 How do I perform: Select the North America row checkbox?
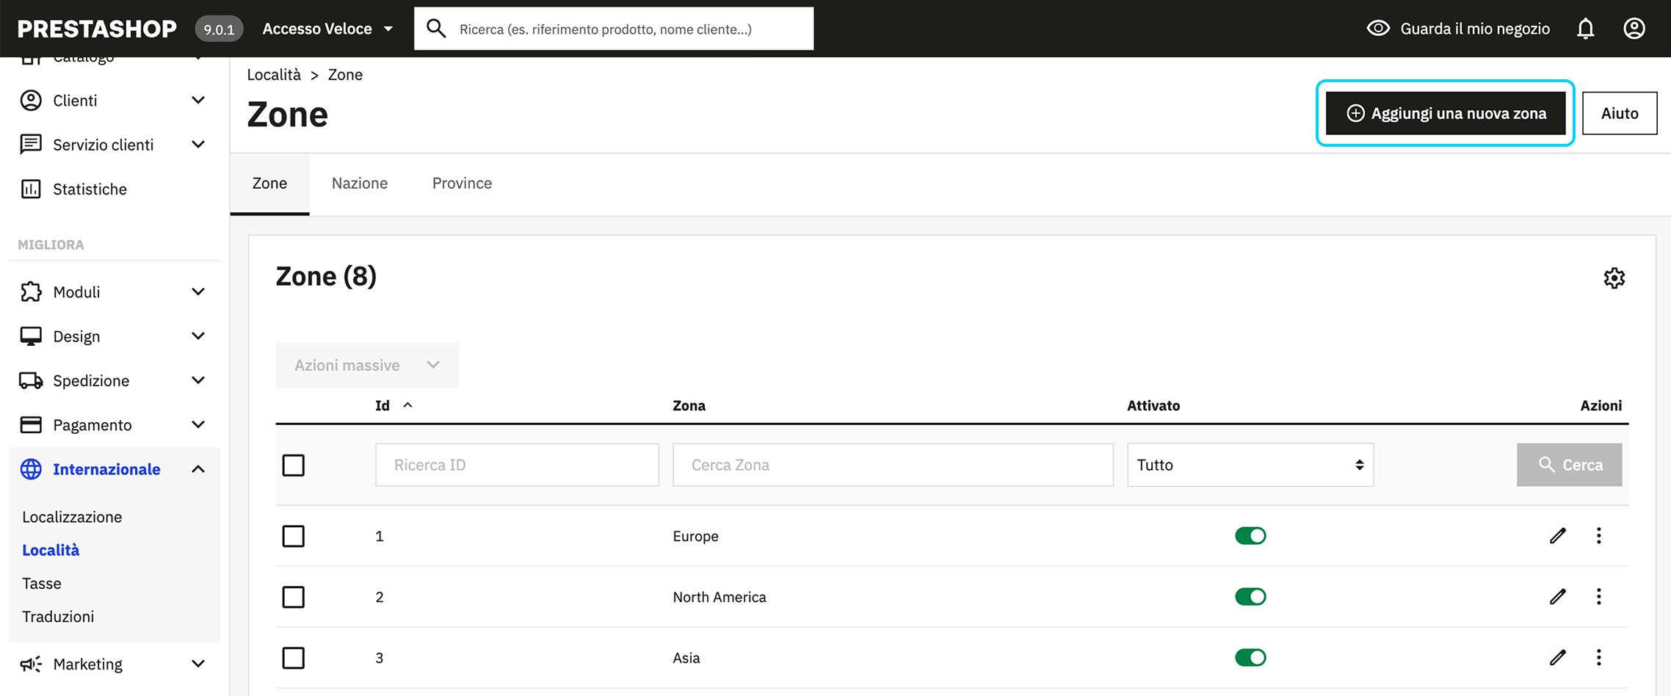click(x=294, y=598)
